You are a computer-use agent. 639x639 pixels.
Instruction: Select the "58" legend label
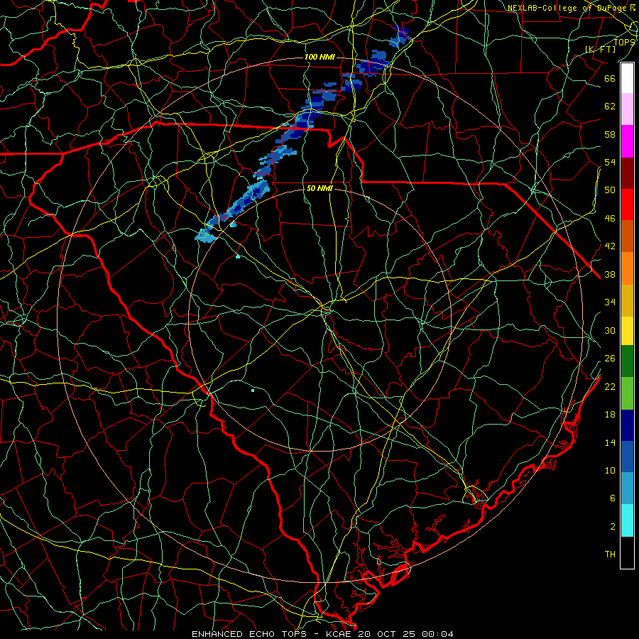pyautogui.click(x=610, y=134)
